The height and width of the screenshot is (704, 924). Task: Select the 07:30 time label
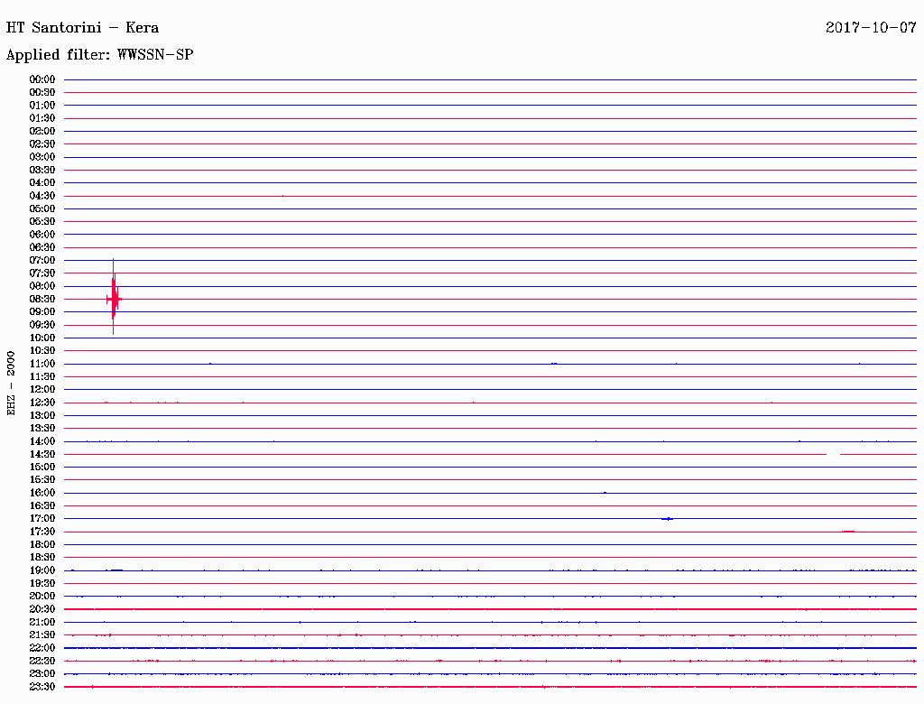pos(42,273)
